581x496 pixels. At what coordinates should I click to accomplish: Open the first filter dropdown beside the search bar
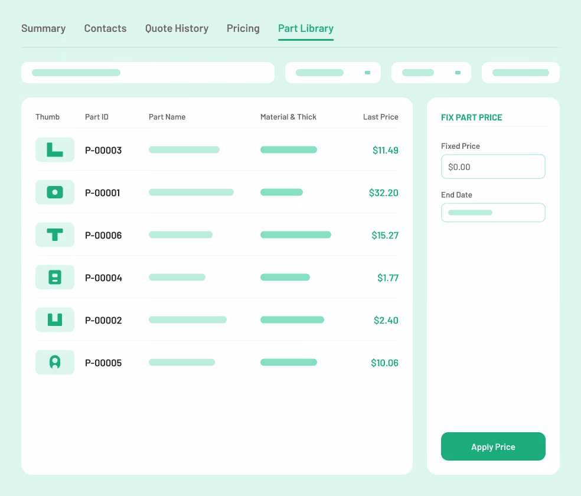pyautogui.click(x=333, y=73)
